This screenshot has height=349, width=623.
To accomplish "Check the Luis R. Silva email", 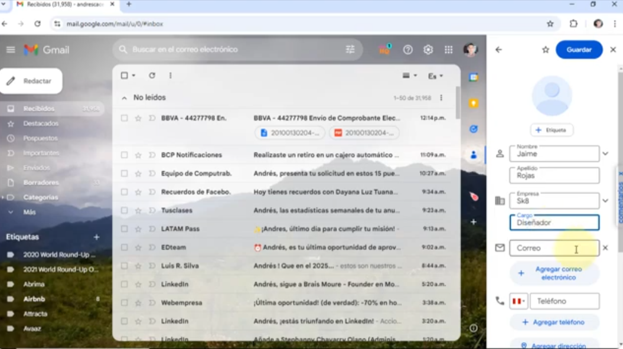I will point(125,266).
